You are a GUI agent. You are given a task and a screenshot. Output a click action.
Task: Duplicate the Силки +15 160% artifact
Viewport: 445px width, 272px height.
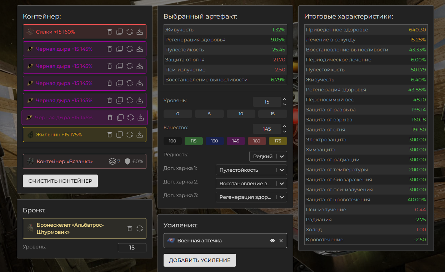point(120,32)
